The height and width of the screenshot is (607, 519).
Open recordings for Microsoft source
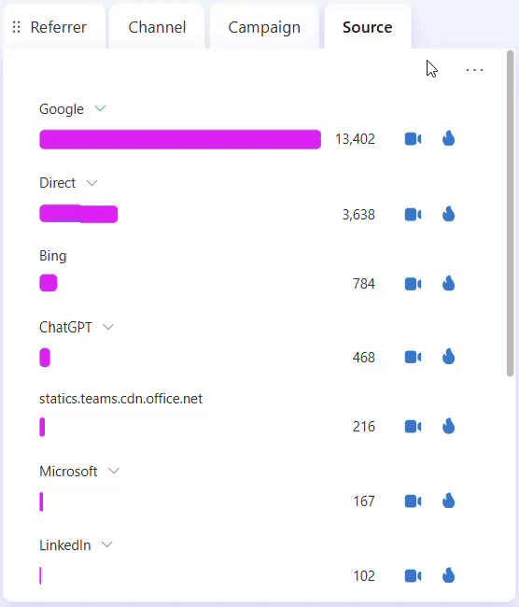pyautogui.click(x=413, y=501)
